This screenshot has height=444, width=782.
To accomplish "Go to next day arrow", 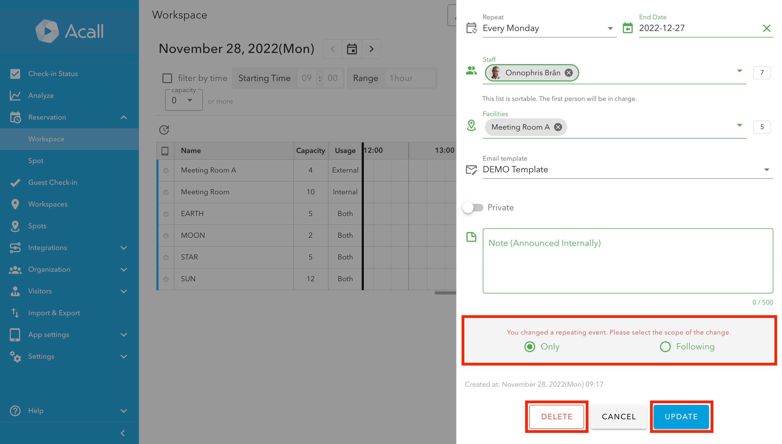I will pos(371,49).
